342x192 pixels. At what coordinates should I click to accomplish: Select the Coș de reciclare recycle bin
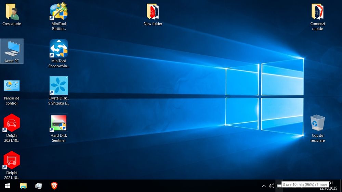click(x=317, y=128)
